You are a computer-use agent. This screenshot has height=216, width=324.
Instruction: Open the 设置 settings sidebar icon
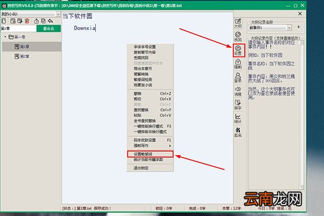click(238, 50)
